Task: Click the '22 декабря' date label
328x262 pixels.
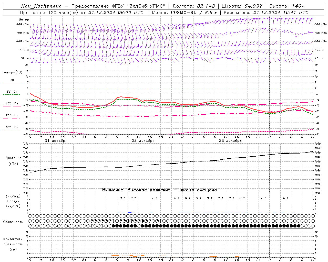Action: 143,141
